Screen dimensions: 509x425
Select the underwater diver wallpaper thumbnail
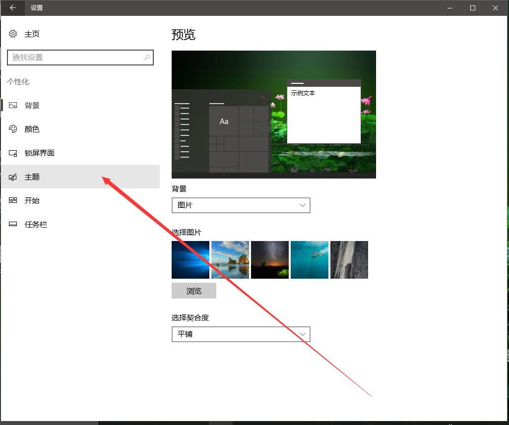tap(309, 259)
